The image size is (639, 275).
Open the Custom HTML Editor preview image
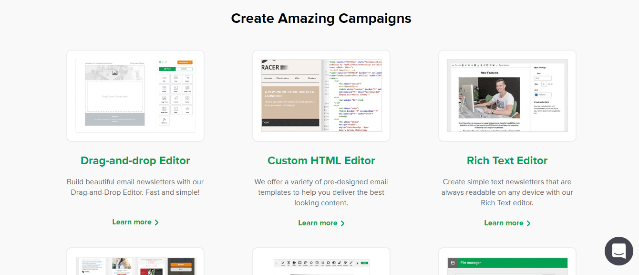tap(321, 96)
